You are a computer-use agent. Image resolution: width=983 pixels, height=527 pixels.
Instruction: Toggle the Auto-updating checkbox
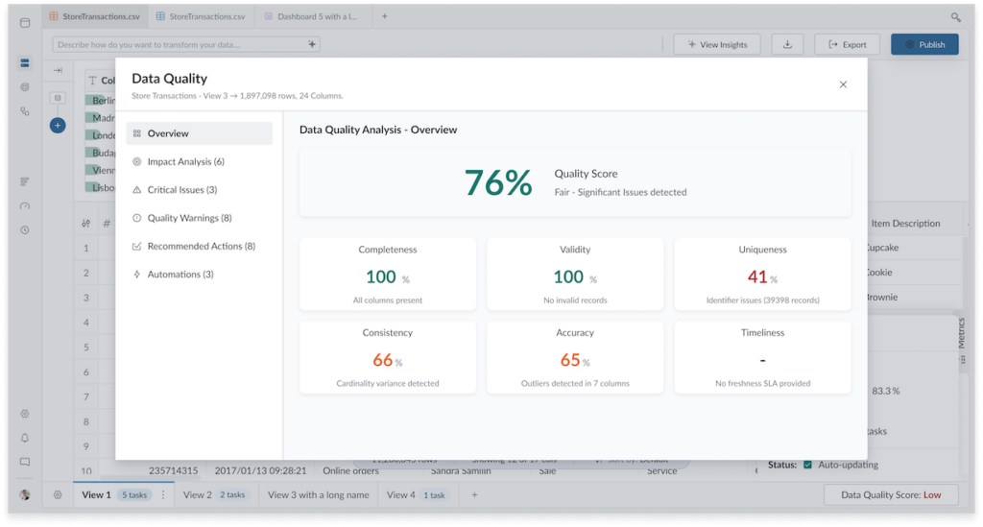pyautogui.click(x=807, y=466)
